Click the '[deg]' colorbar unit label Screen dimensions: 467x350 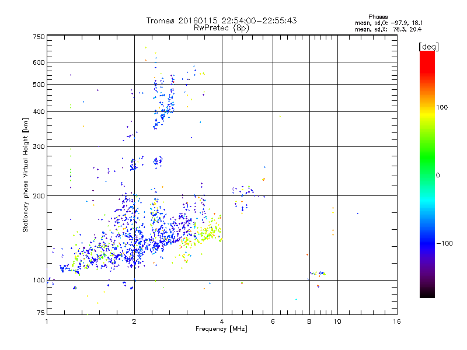(428, 47)
